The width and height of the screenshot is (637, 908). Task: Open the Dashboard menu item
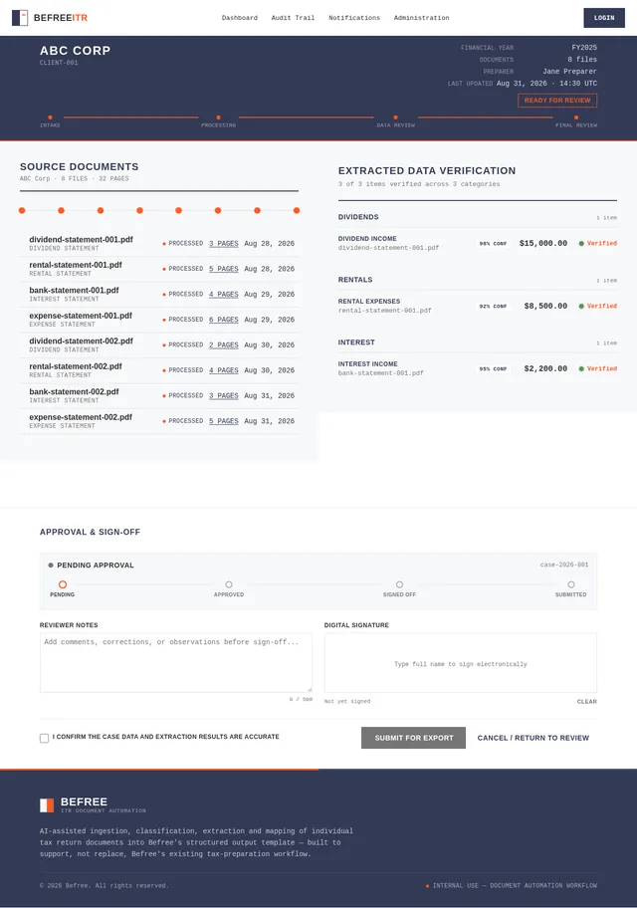click(240, 18)
